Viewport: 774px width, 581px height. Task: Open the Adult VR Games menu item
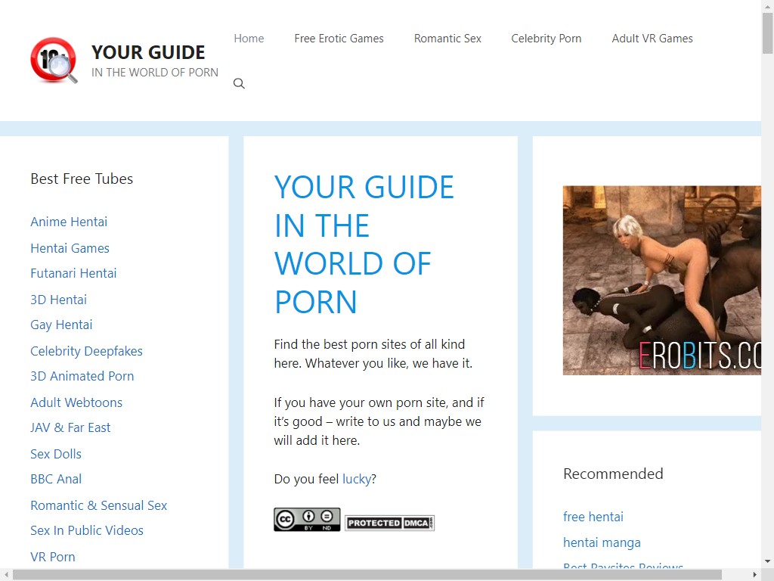tap(652, 39)
